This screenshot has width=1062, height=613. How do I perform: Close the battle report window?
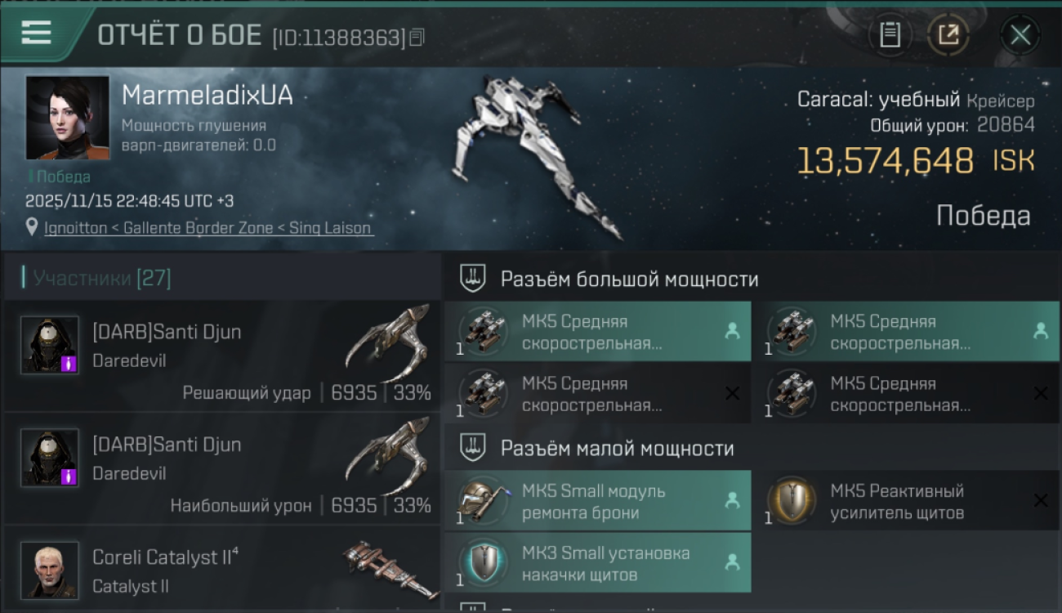(x=1020, y=35)
